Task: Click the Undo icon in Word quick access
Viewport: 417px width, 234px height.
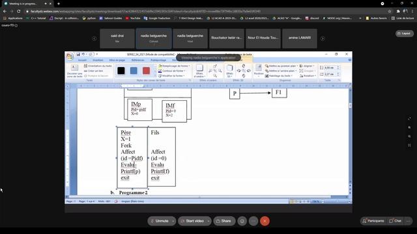Action: [x=83, y=54]
